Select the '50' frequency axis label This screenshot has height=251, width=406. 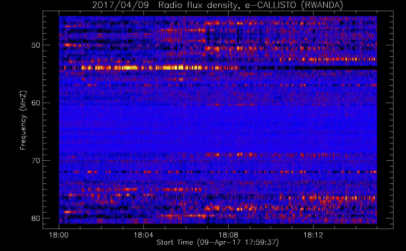point(36,45)
